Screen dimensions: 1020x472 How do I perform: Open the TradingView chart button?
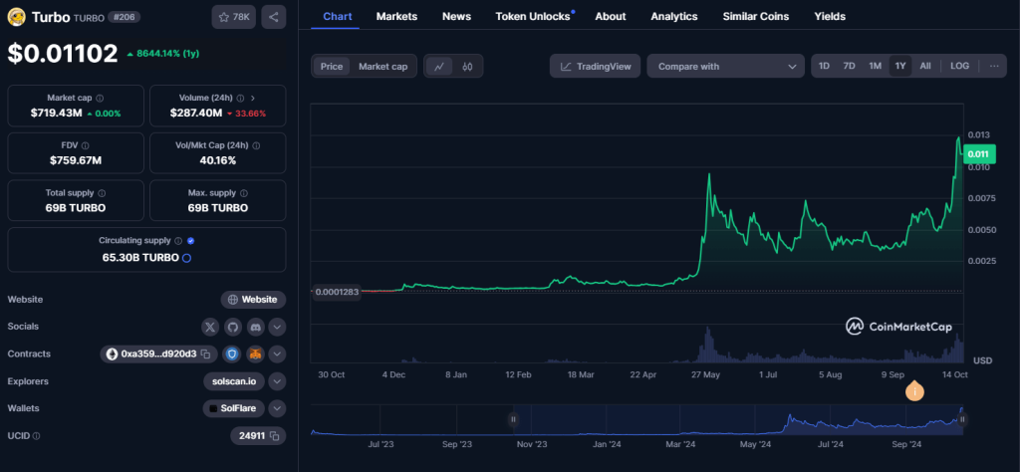coord(595,67)
